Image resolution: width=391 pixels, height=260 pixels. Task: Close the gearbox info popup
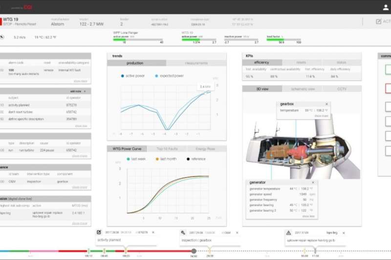326,104
